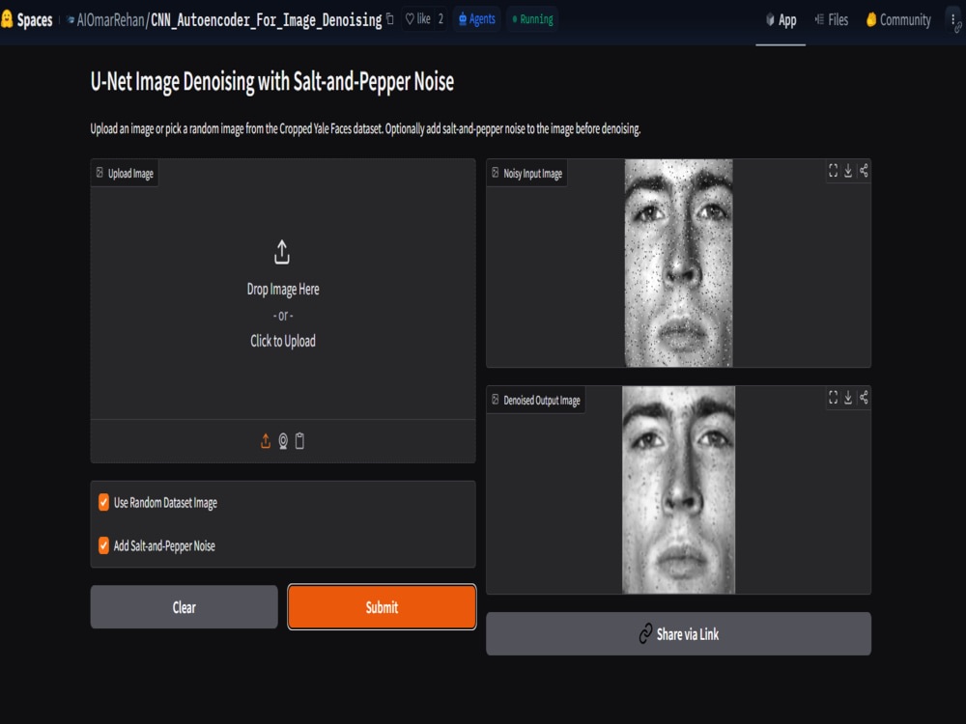Select the upload file source icon
966x724 pixels.
[266, 441]
